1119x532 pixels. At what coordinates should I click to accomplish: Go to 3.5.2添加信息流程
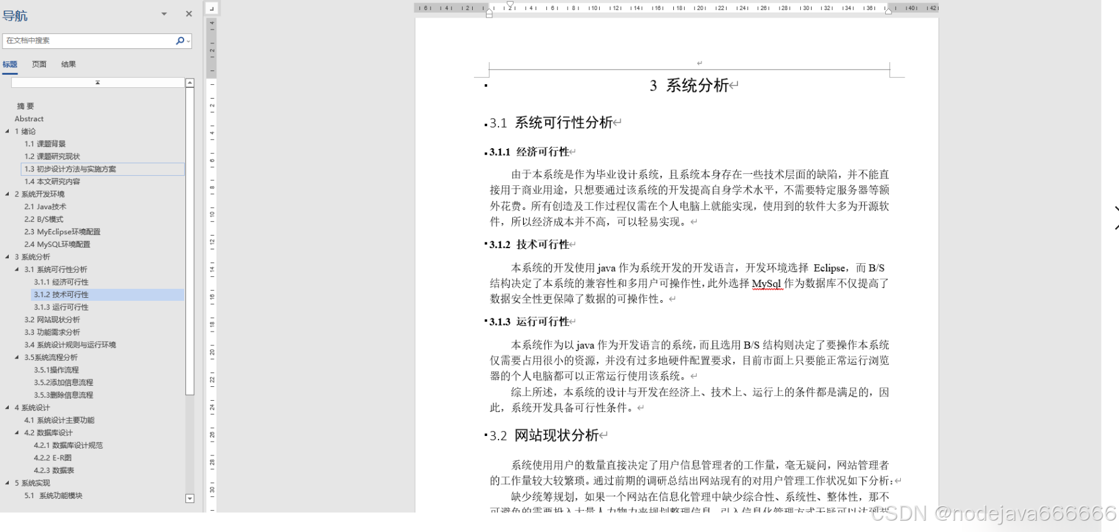63,383
